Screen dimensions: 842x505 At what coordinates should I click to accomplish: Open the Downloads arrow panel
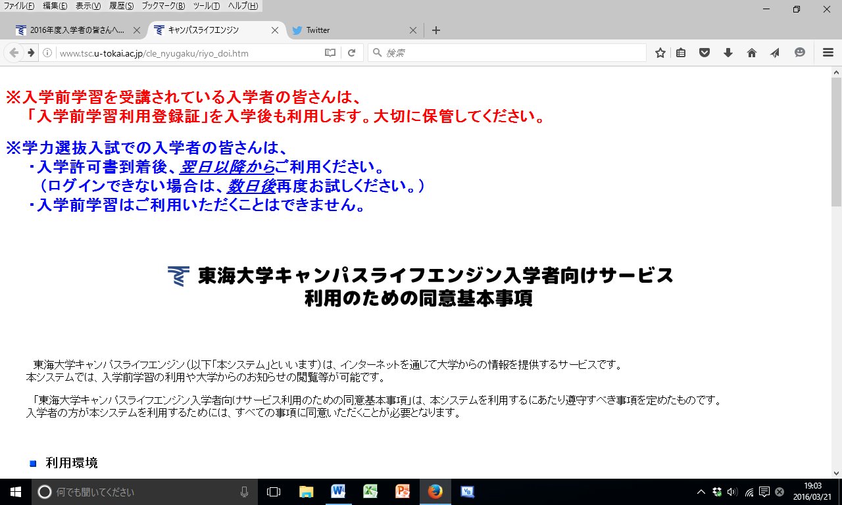[728, 53]
